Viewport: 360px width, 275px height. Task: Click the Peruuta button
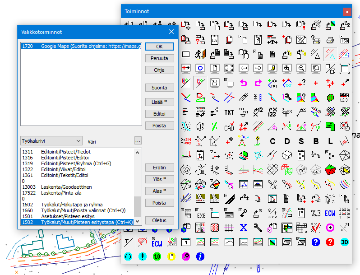pyautogui.click(x=160, y=58)
